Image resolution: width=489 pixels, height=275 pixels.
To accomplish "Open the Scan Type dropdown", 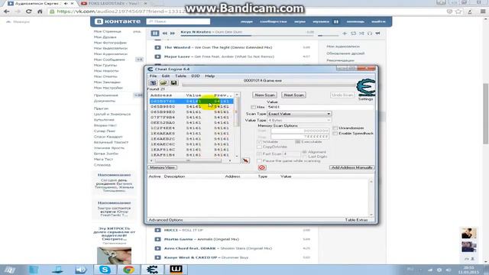I will 299,114.
